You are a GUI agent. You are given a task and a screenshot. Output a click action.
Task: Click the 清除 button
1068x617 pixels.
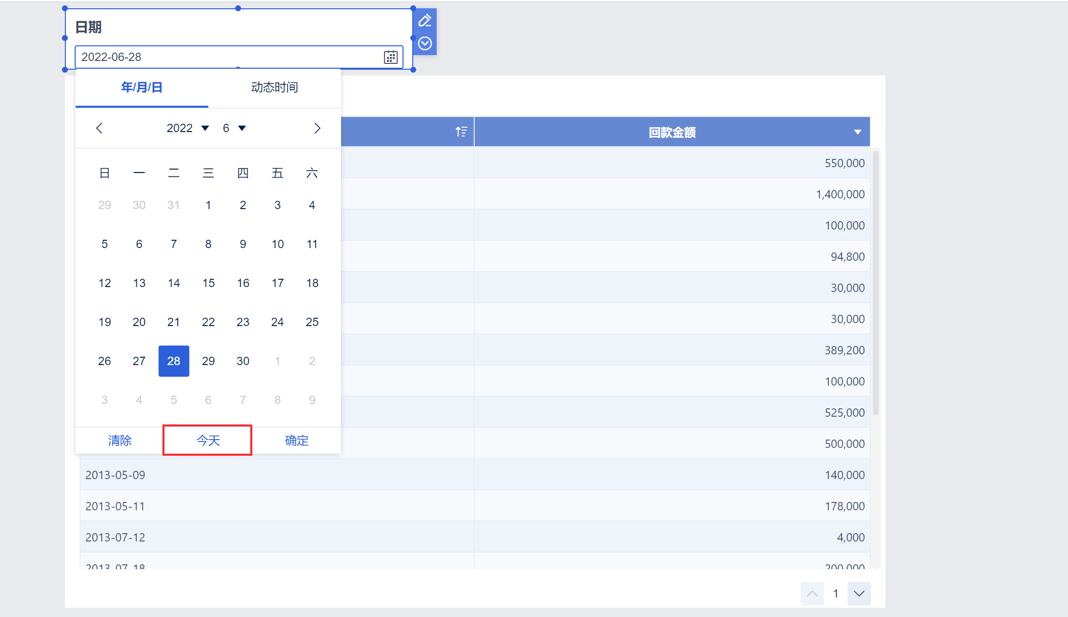[x=120, y=441]
